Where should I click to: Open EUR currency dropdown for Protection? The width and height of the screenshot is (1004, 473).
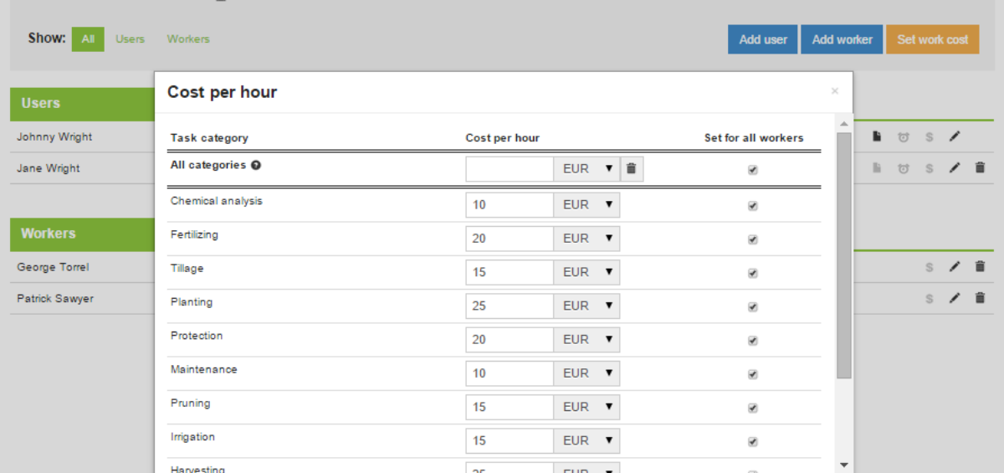tap(587, 340)
